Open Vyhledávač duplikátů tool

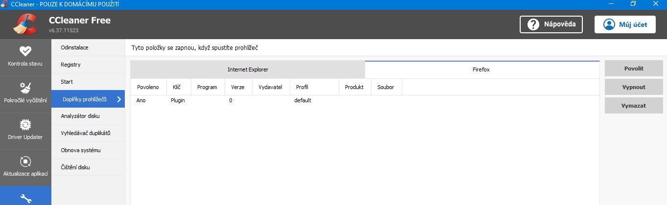(88, 133)
